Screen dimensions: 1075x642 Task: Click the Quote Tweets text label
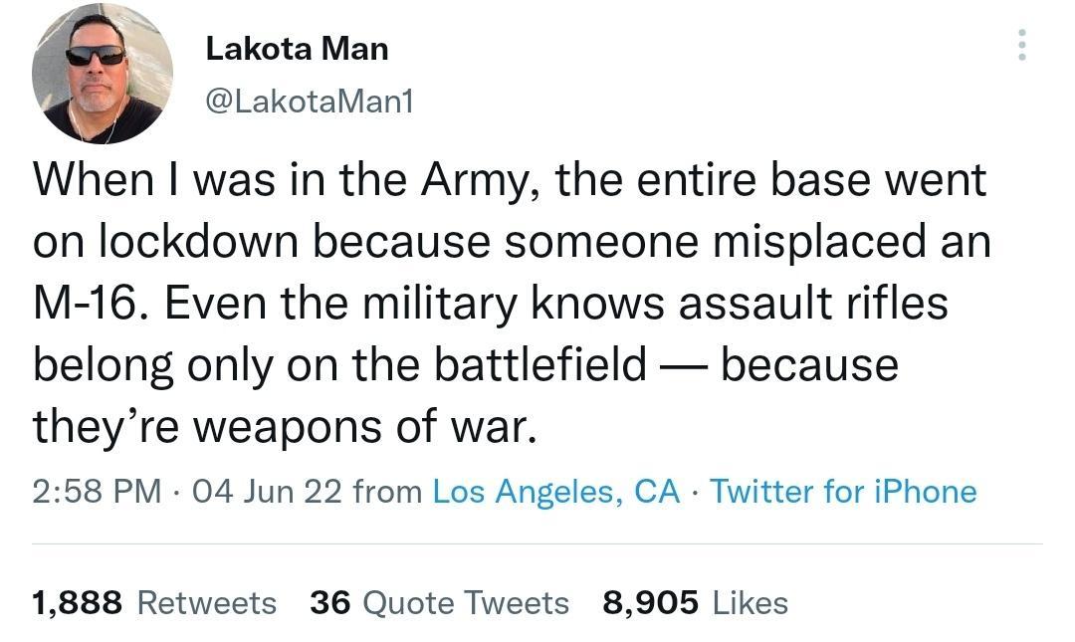pos(465,602)
